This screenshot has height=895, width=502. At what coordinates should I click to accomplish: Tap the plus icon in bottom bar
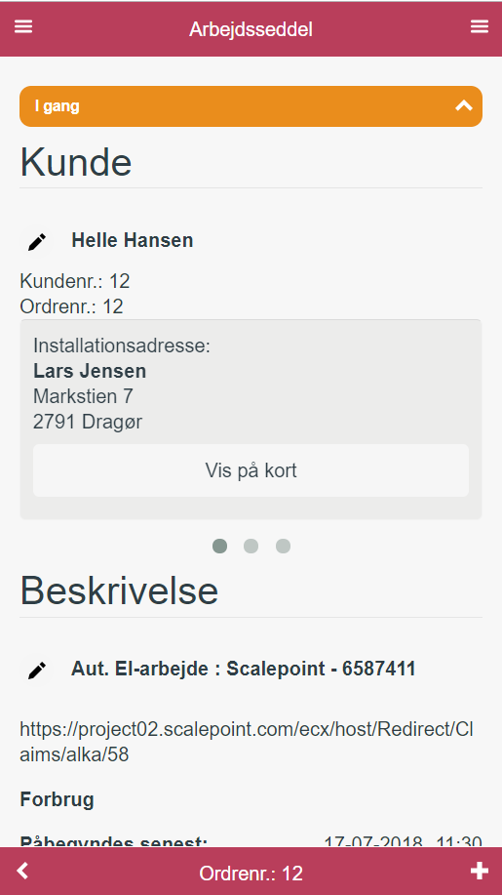click(x=480, y=871)
